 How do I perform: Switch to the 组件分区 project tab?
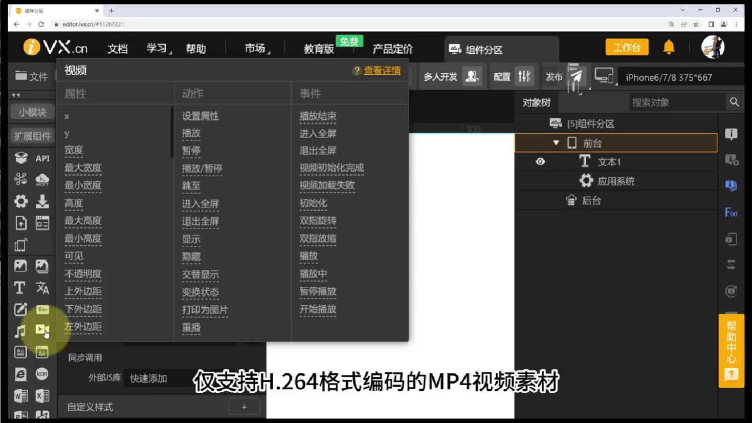(x=501, y=50)
